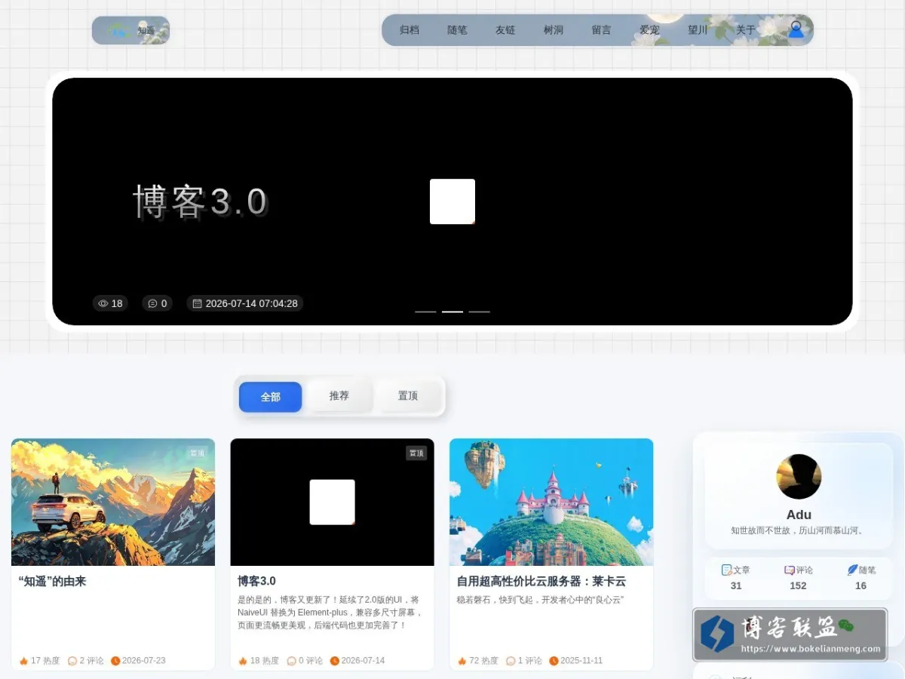Click the article count 31

[x=736, y=585]
